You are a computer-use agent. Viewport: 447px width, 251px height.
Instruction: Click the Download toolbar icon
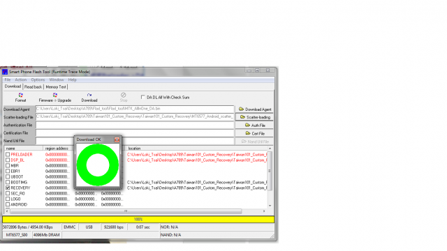click(x=89, y=98)
